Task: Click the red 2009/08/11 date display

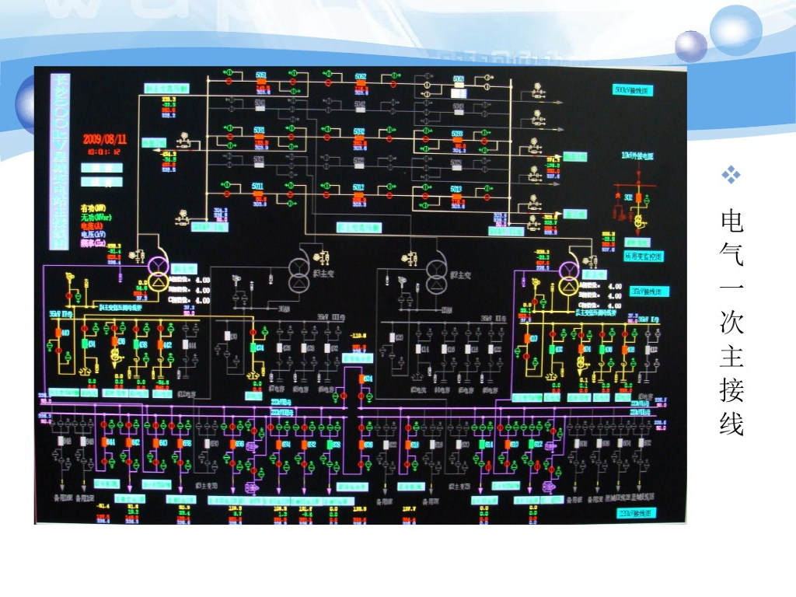Action: click(x=105, y=139)
